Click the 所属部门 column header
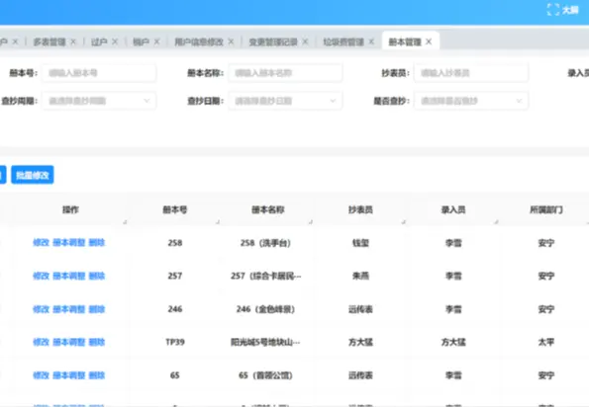 (546, 209)
